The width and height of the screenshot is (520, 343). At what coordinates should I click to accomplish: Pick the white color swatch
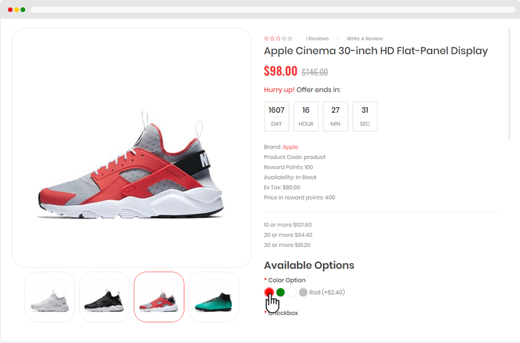(292, 292)
